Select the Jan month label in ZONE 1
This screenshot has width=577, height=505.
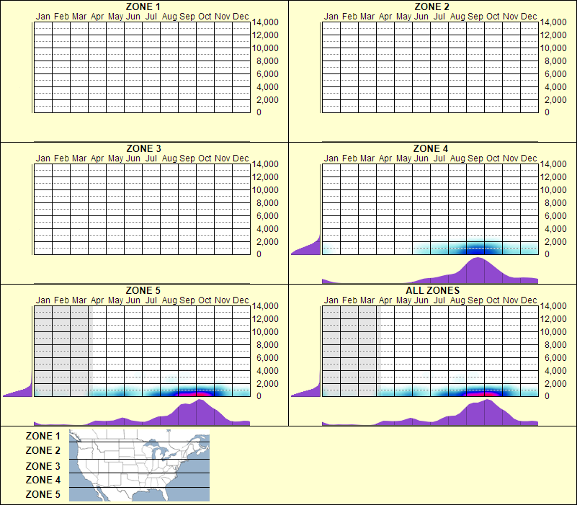pos(43,15)
